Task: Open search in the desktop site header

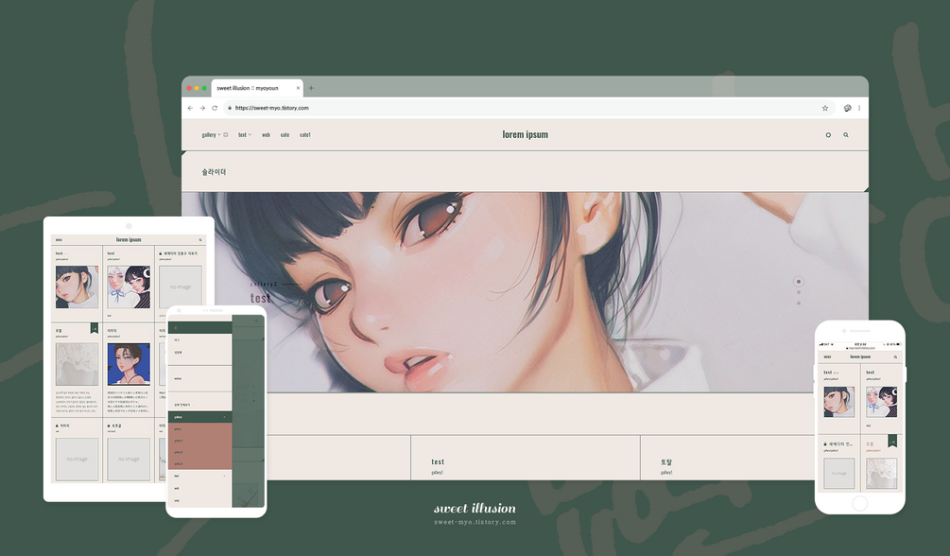Action: coord(846,135)
